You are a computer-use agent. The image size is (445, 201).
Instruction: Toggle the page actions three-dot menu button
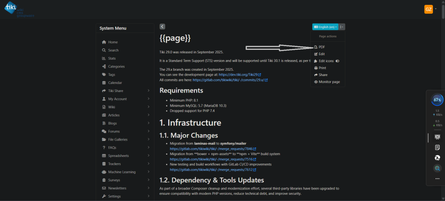[x=342, y=27]
